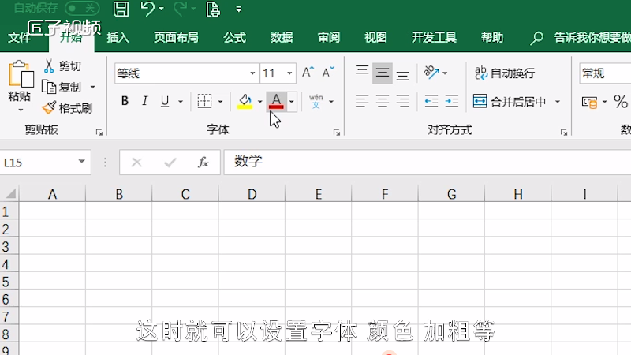Image resolution: width=631 pixels, height=355 pixels.
Task: Toggle Bold formatting button
Action: tap(125, 101)
